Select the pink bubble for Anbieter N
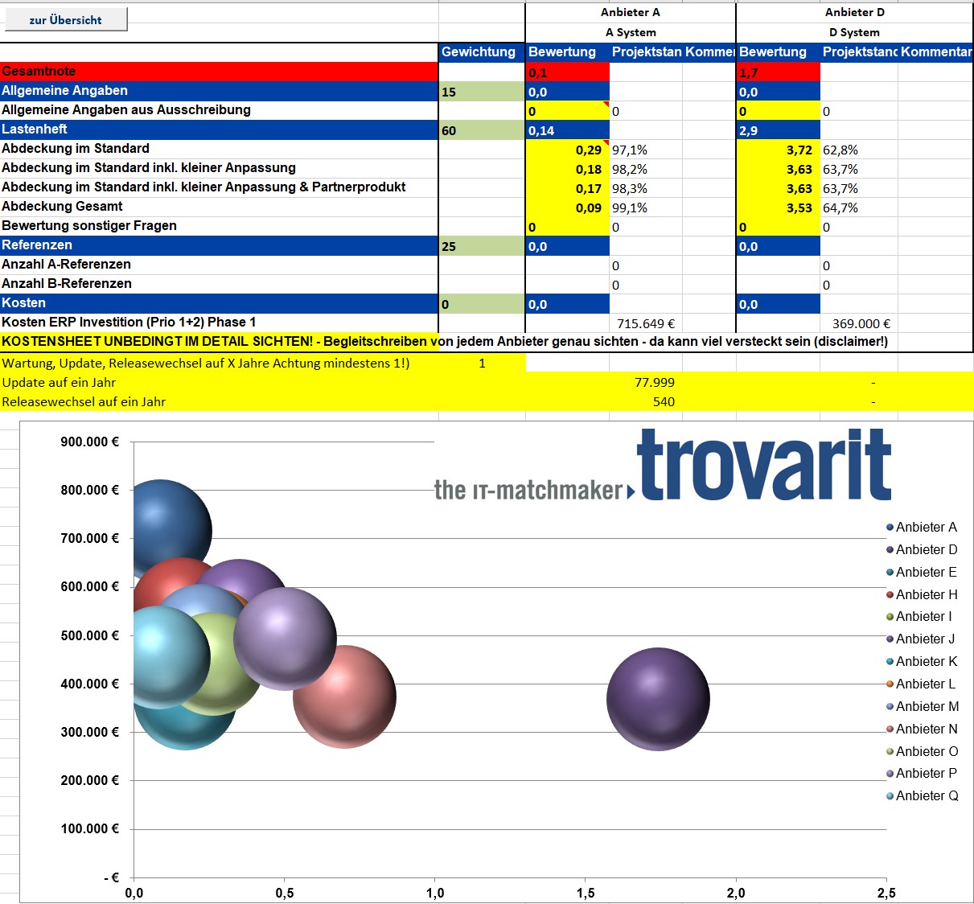974x904 pixels. pos(344,696)
